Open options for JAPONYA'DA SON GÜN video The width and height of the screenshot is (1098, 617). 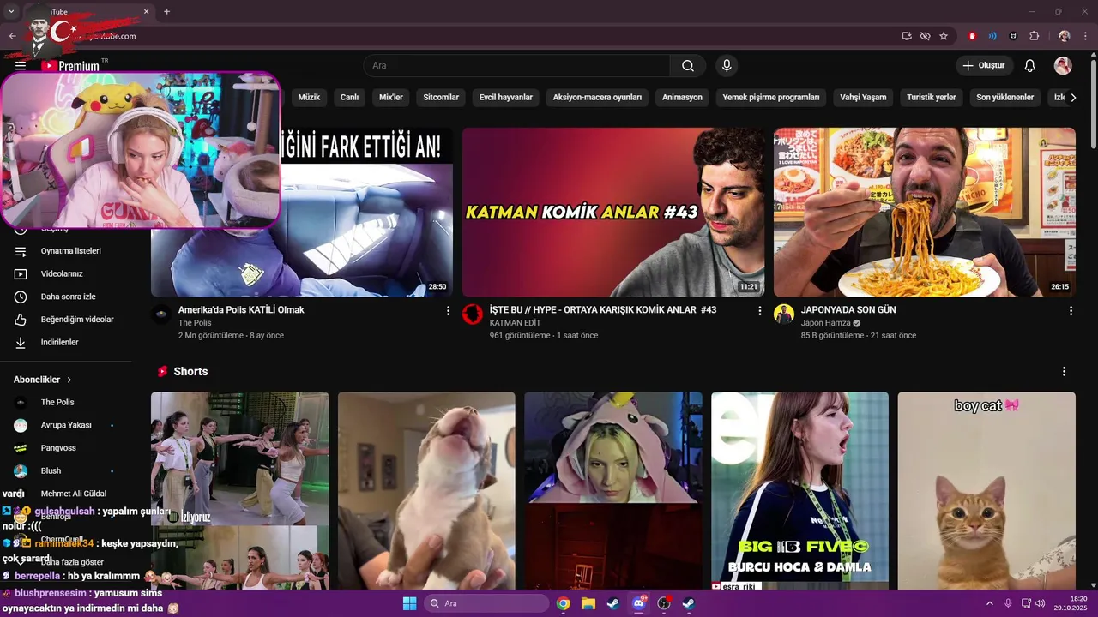pos(1071,311)
